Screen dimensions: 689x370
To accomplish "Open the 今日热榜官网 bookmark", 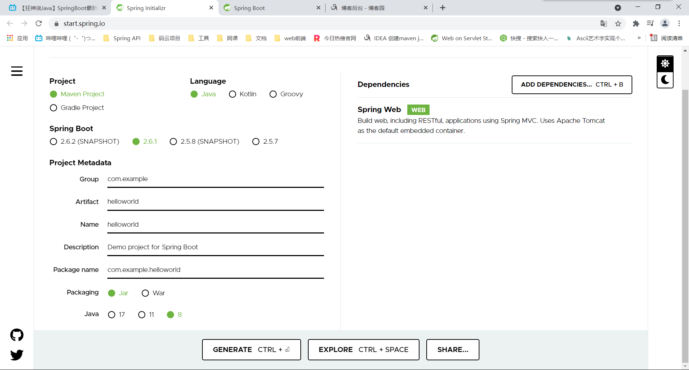I will coord(335,38).
